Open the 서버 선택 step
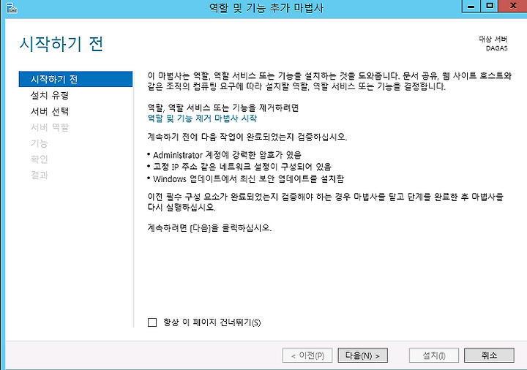The width and height of the screenshot is (527, 370). pos(50,111)
